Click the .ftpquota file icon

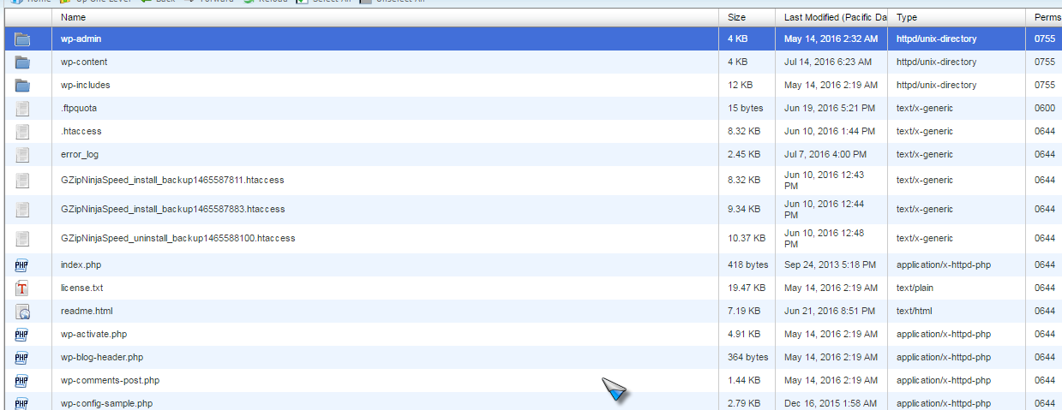(22, 109)
